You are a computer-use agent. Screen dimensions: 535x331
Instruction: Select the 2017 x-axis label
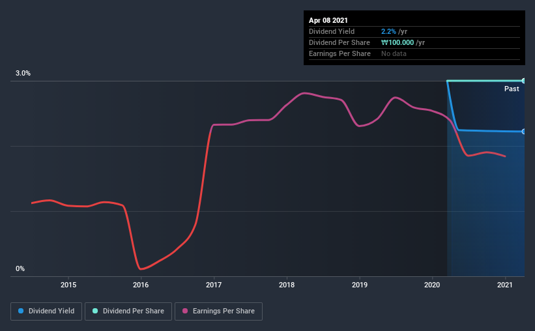(x=214, y=285)
